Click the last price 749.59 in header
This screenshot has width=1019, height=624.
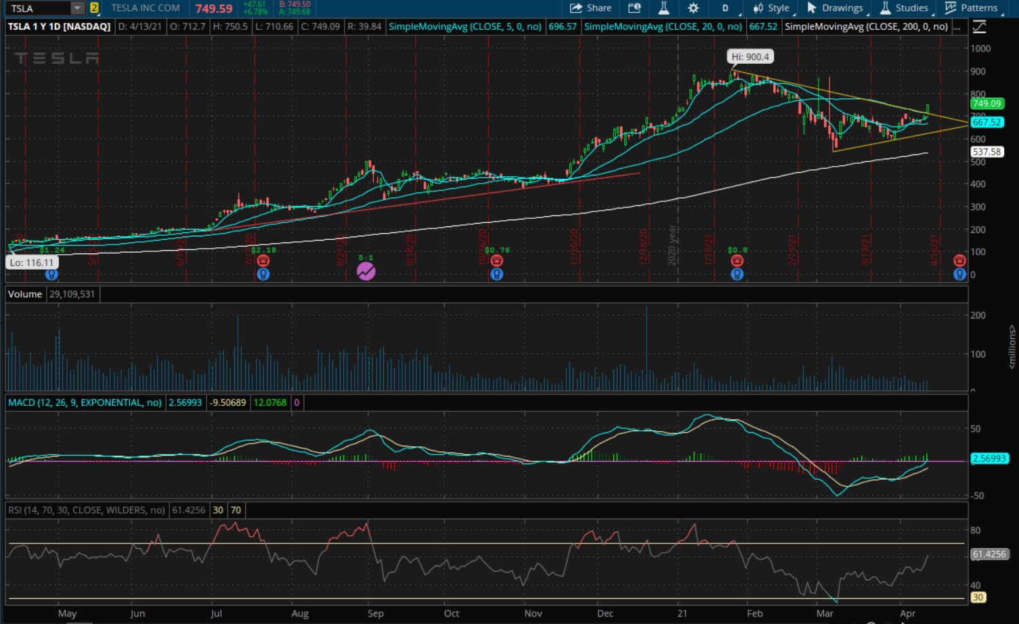pos(214,8)
